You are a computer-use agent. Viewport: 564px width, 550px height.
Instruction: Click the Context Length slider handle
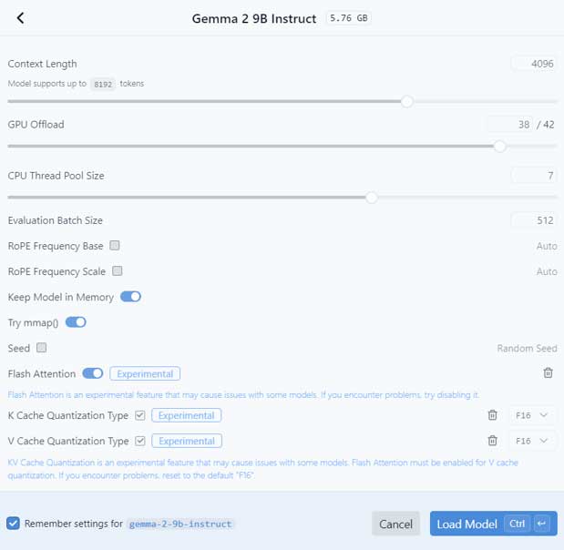[x=407, y=101]
